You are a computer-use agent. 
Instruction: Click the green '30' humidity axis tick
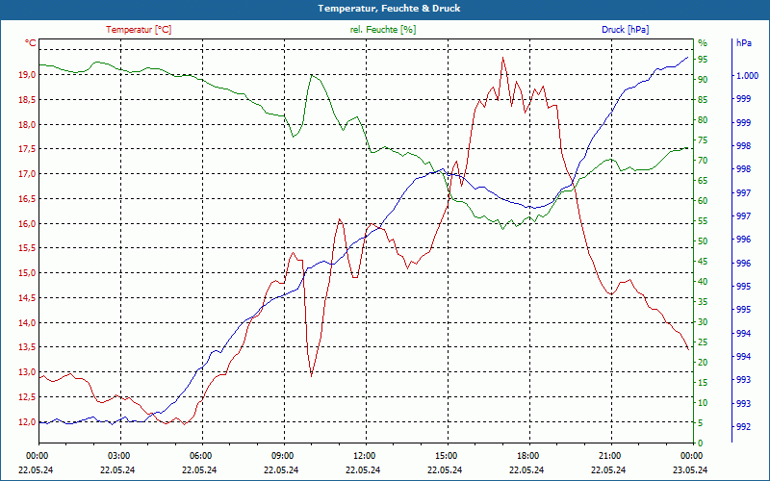click(x=703, y=322)
